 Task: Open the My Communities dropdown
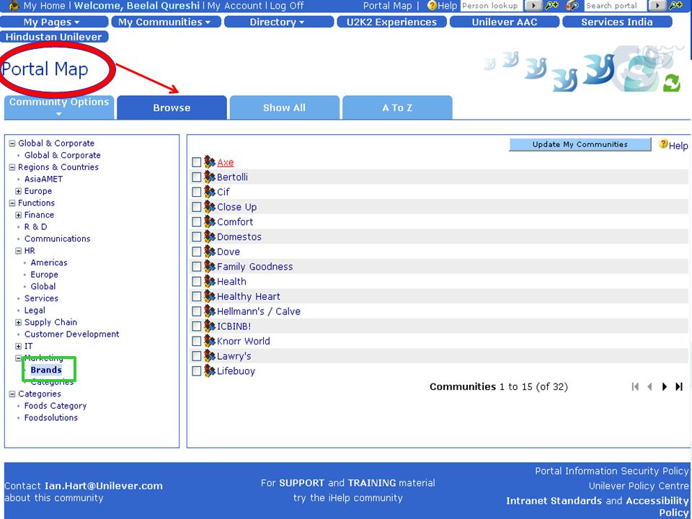tap(167, 22)
